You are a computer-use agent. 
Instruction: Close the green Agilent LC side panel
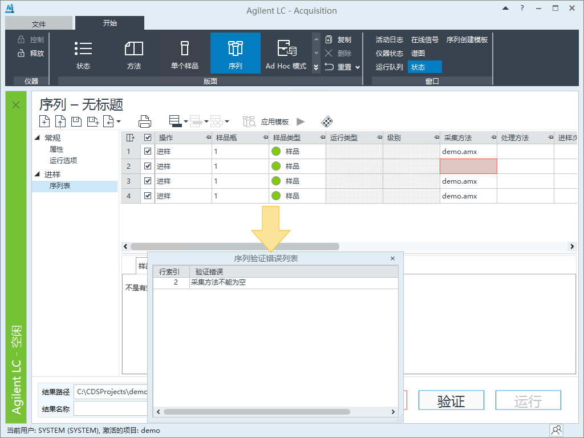(x=16, y=105)
